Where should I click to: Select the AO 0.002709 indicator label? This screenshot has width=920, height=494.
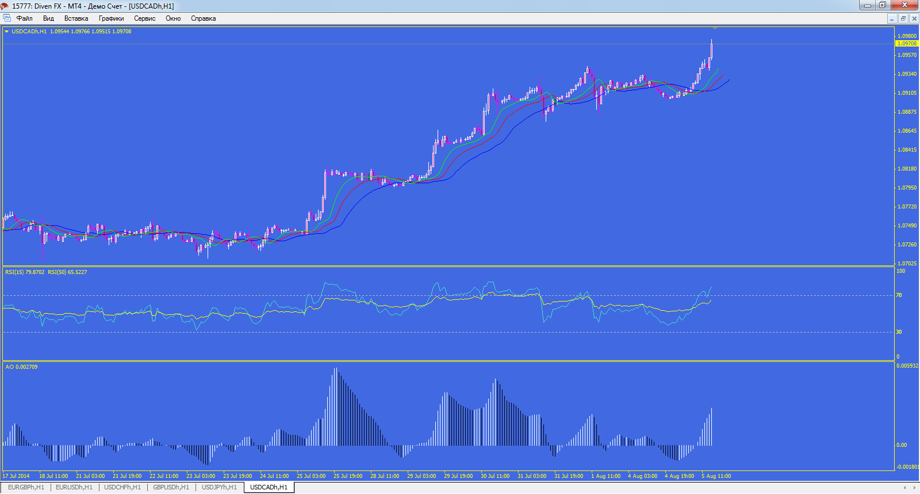click(x=21, y=367)
